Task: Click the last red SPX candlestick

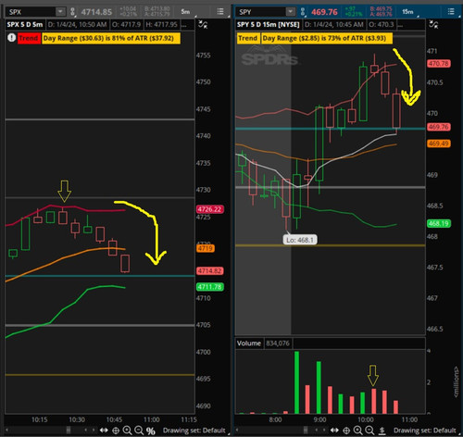Action: 125,263
